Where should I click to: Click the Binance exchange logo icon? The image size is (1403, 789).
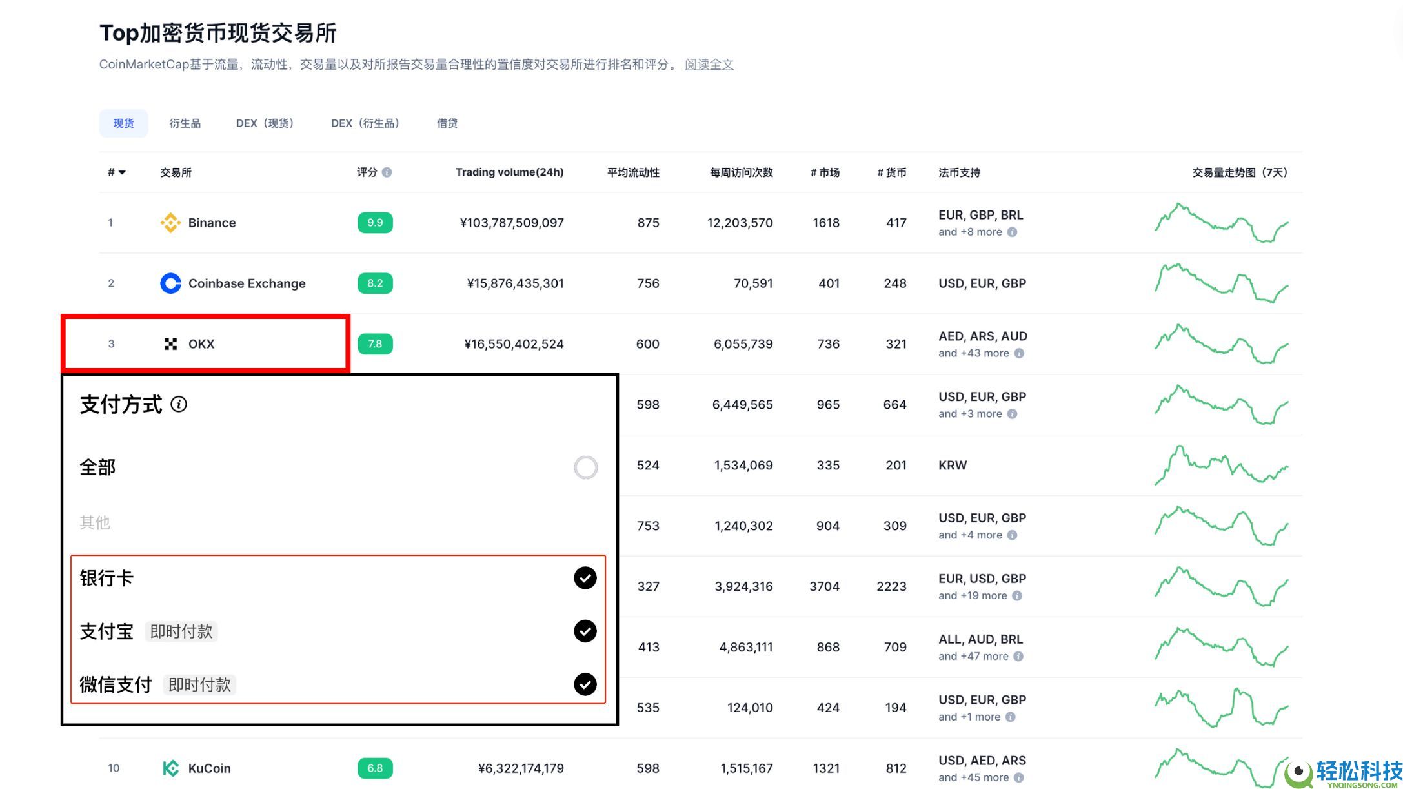pyautogui.click(x=170, y=223)
